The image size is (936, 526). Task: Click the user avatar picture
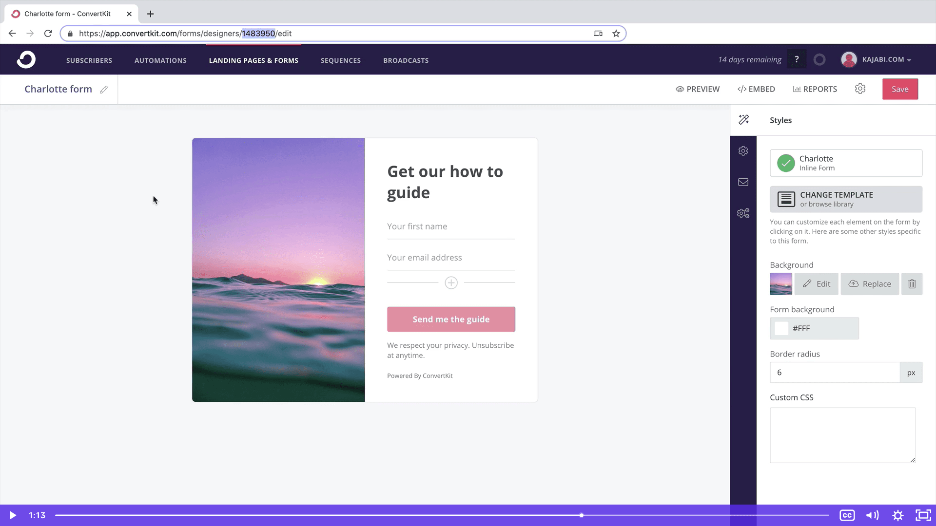[849, 59]
